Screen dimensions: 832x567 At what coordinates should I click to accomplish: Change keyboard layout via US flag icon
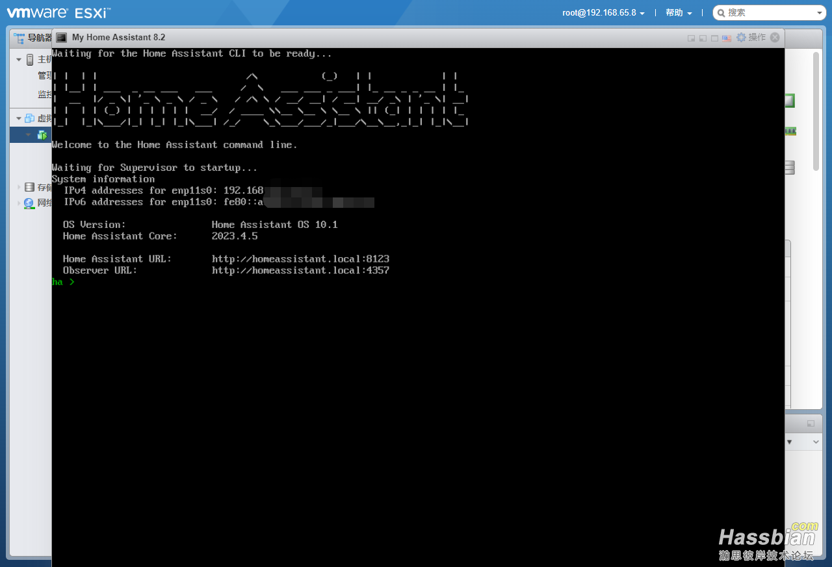[x=727, y=38]
